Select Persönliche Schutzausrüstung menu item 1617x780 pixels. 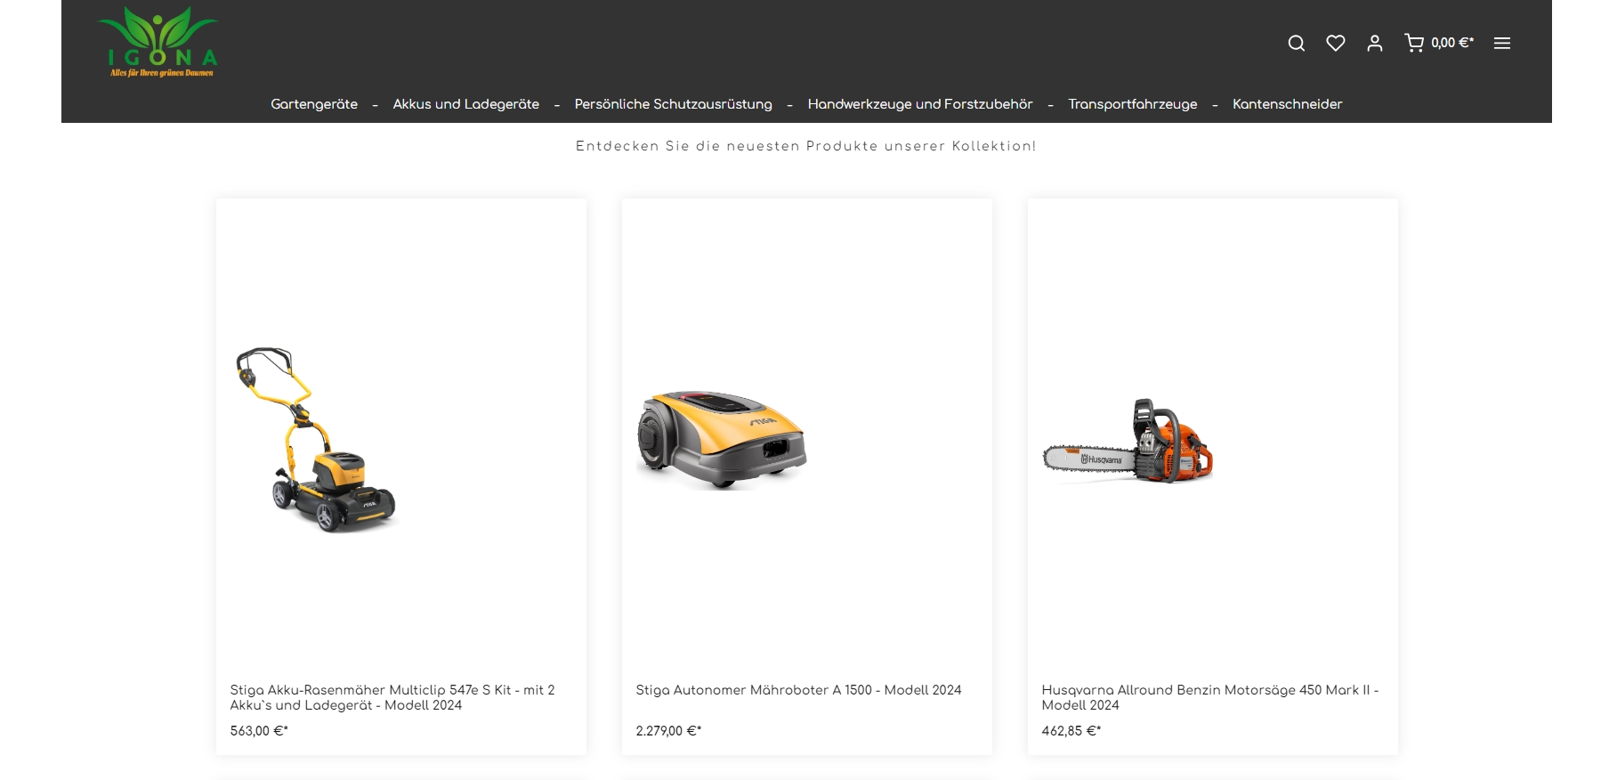(673, 104)
